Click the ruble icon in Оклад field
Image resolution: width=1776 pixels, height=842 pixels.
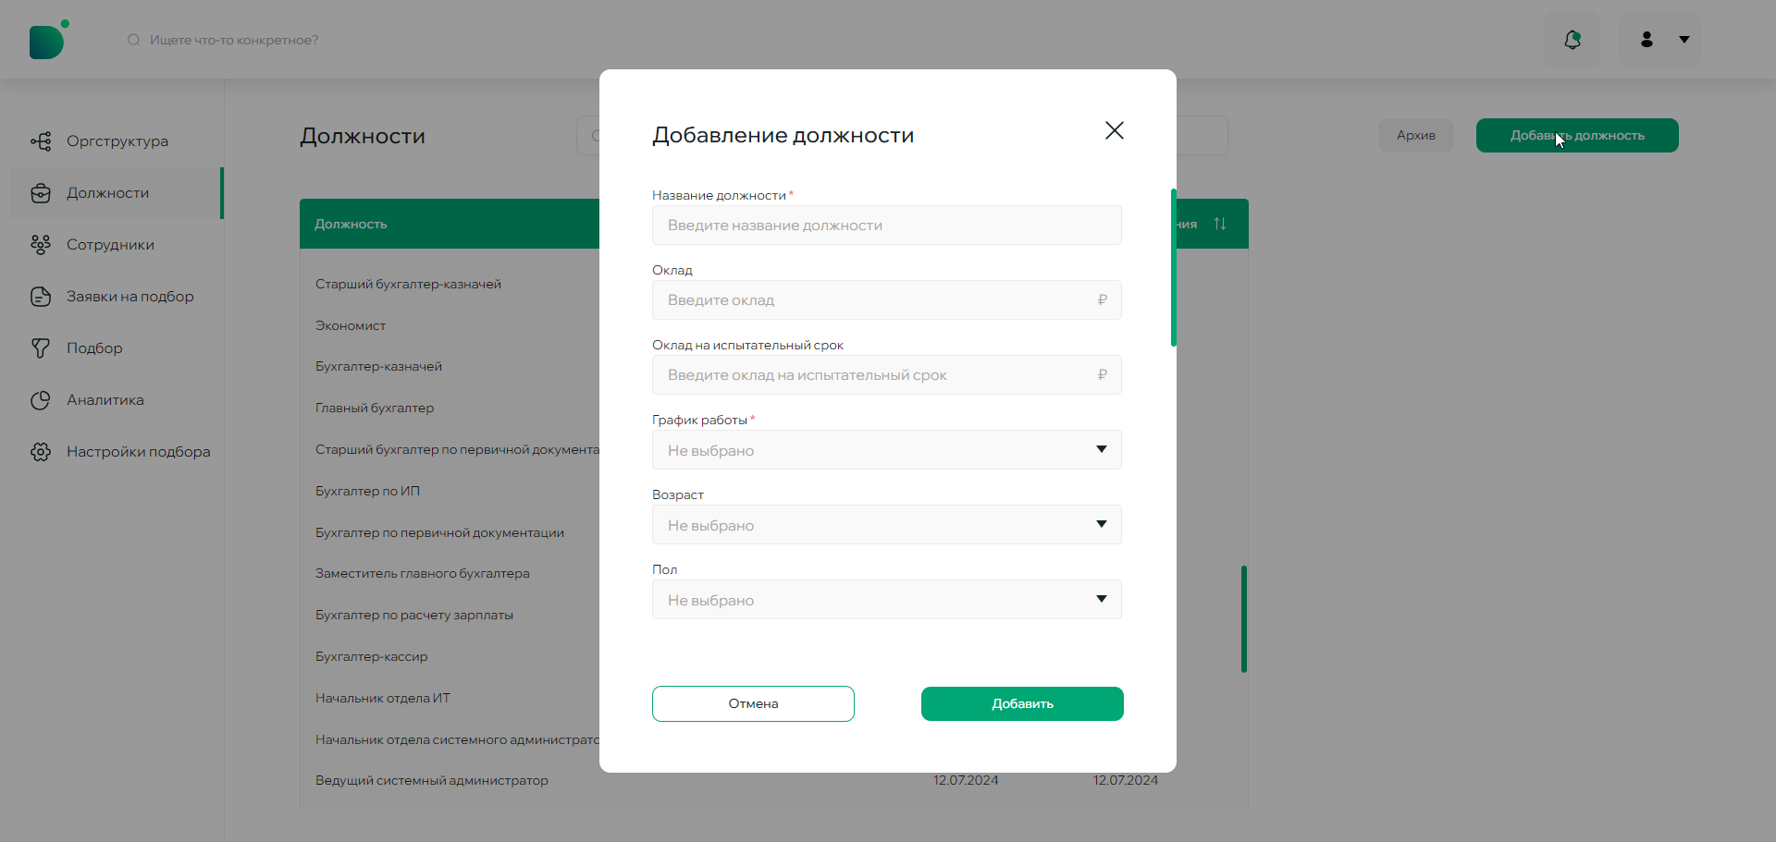pos(1102,300)
